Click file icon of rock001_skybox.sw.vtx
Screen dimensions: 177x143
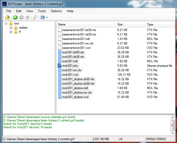click(60, 93)
